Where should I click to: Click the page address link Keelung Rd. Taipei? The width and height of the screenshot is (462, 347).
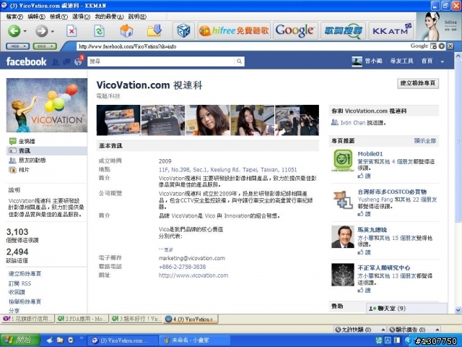[x=228, y=170]
